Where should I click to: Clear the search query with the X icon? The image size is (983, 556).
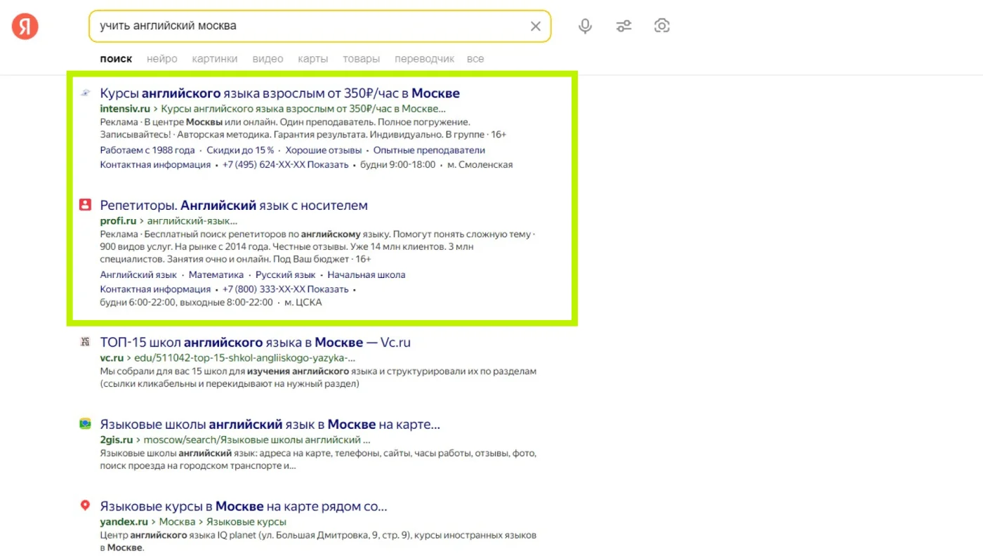click(535, 26)
